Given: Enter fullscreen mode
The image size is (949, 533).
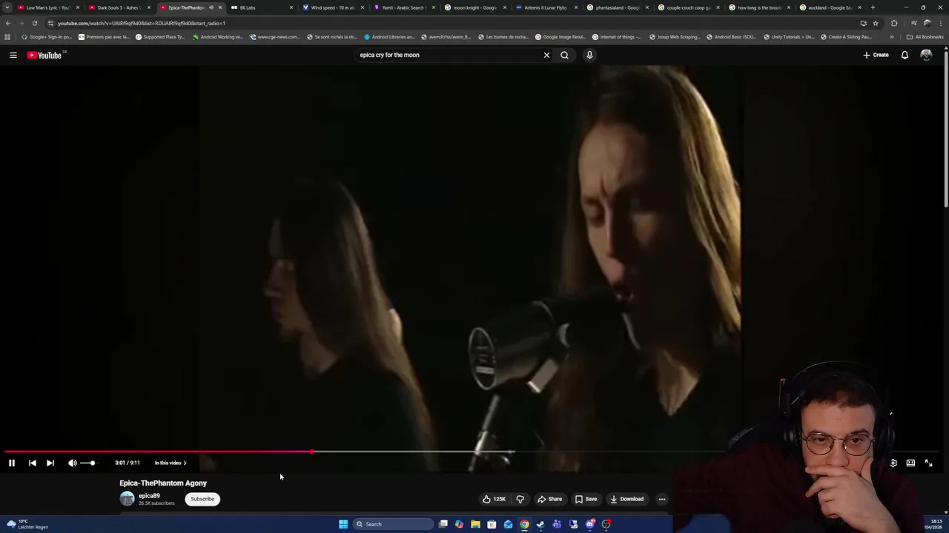Looking at the screenshot, I should pyautogui.click(x=928, y=463).
